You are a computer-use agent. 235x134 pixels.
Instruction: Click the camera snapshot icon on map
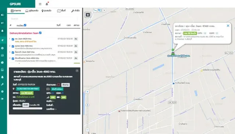coord(88,15)
